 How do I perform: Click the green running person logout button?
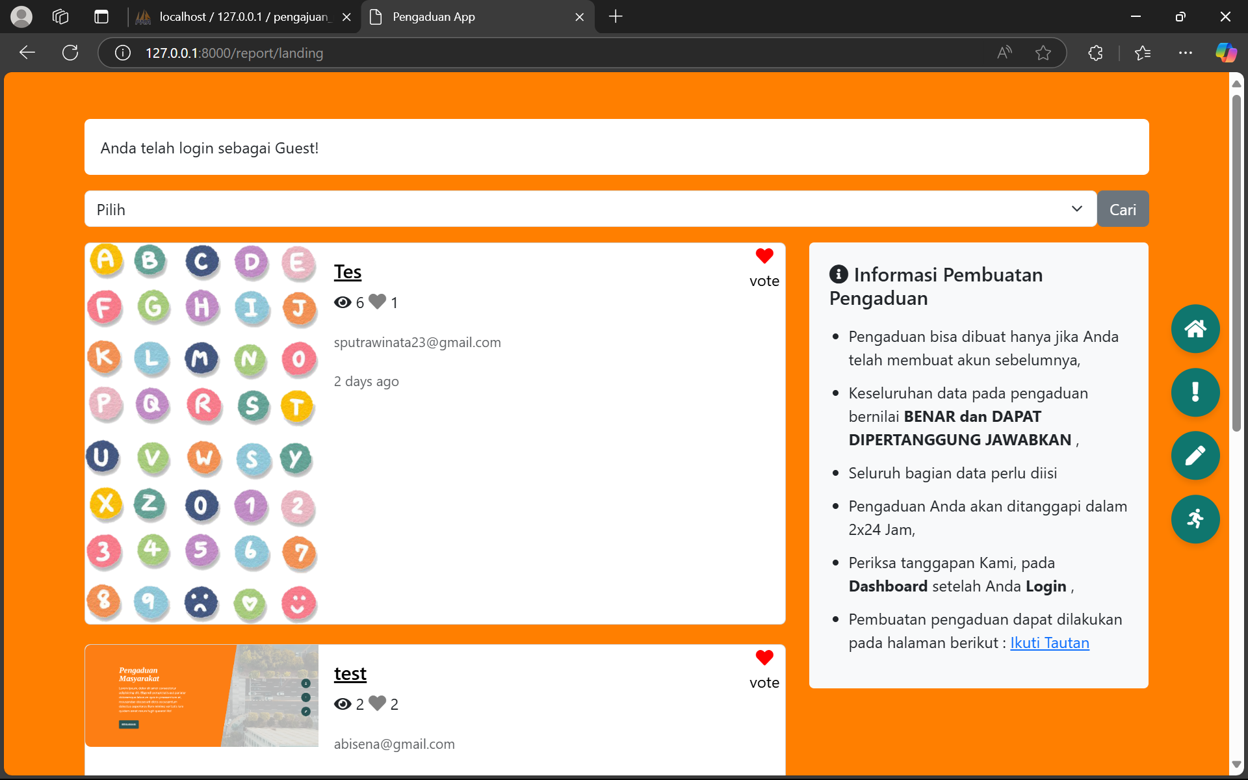1195,519
